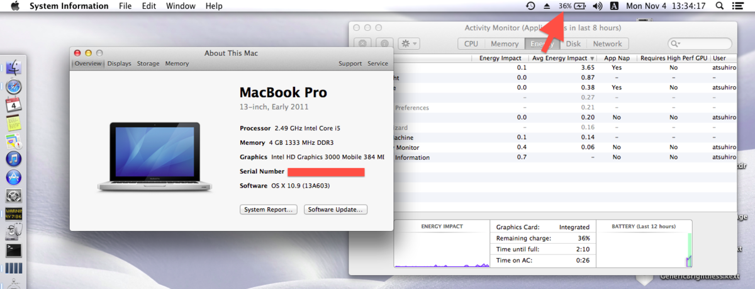Open the Service link in About This Mac
The height and width of the screenshot is (289, 755).
pos(377,64)
